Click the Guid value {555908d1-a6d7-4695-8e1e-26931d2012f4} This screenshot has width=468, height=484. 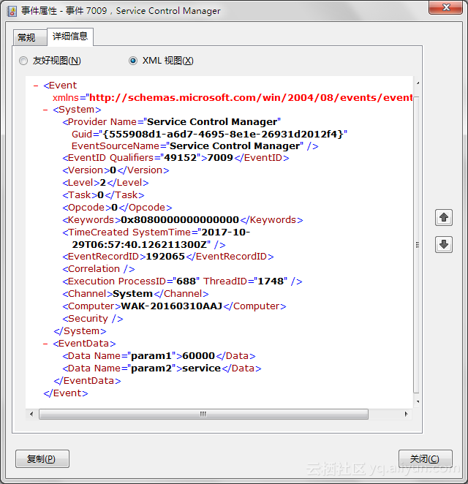click(223, 135)
